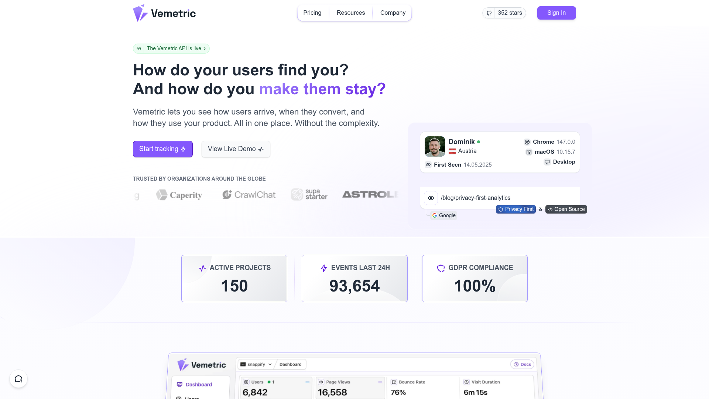Select the Dashboard breadcrumb in preview
The image size is (709, 399).
point(290,364)
